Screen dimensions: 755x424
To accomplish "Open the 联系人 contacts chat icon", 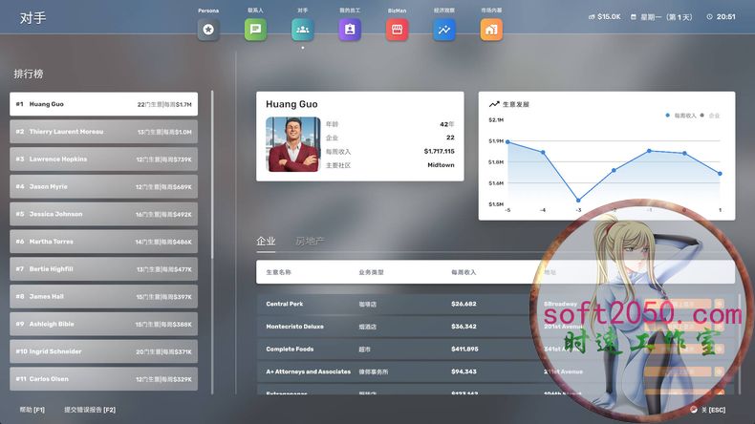I will click(x=255, y=30).
